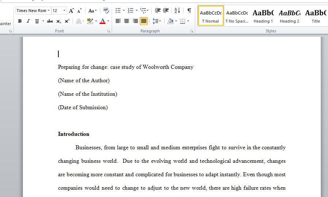
Task: Apply the Heading 1 style
Action: coord(263,16)
